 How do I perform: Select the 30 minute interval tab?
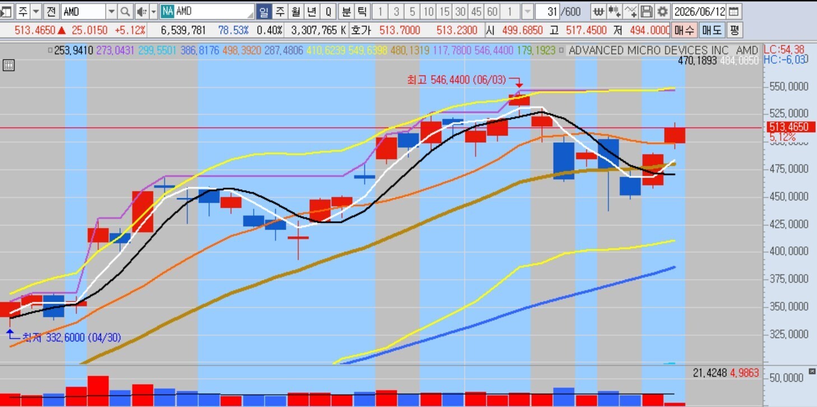(x=460, y=11)
